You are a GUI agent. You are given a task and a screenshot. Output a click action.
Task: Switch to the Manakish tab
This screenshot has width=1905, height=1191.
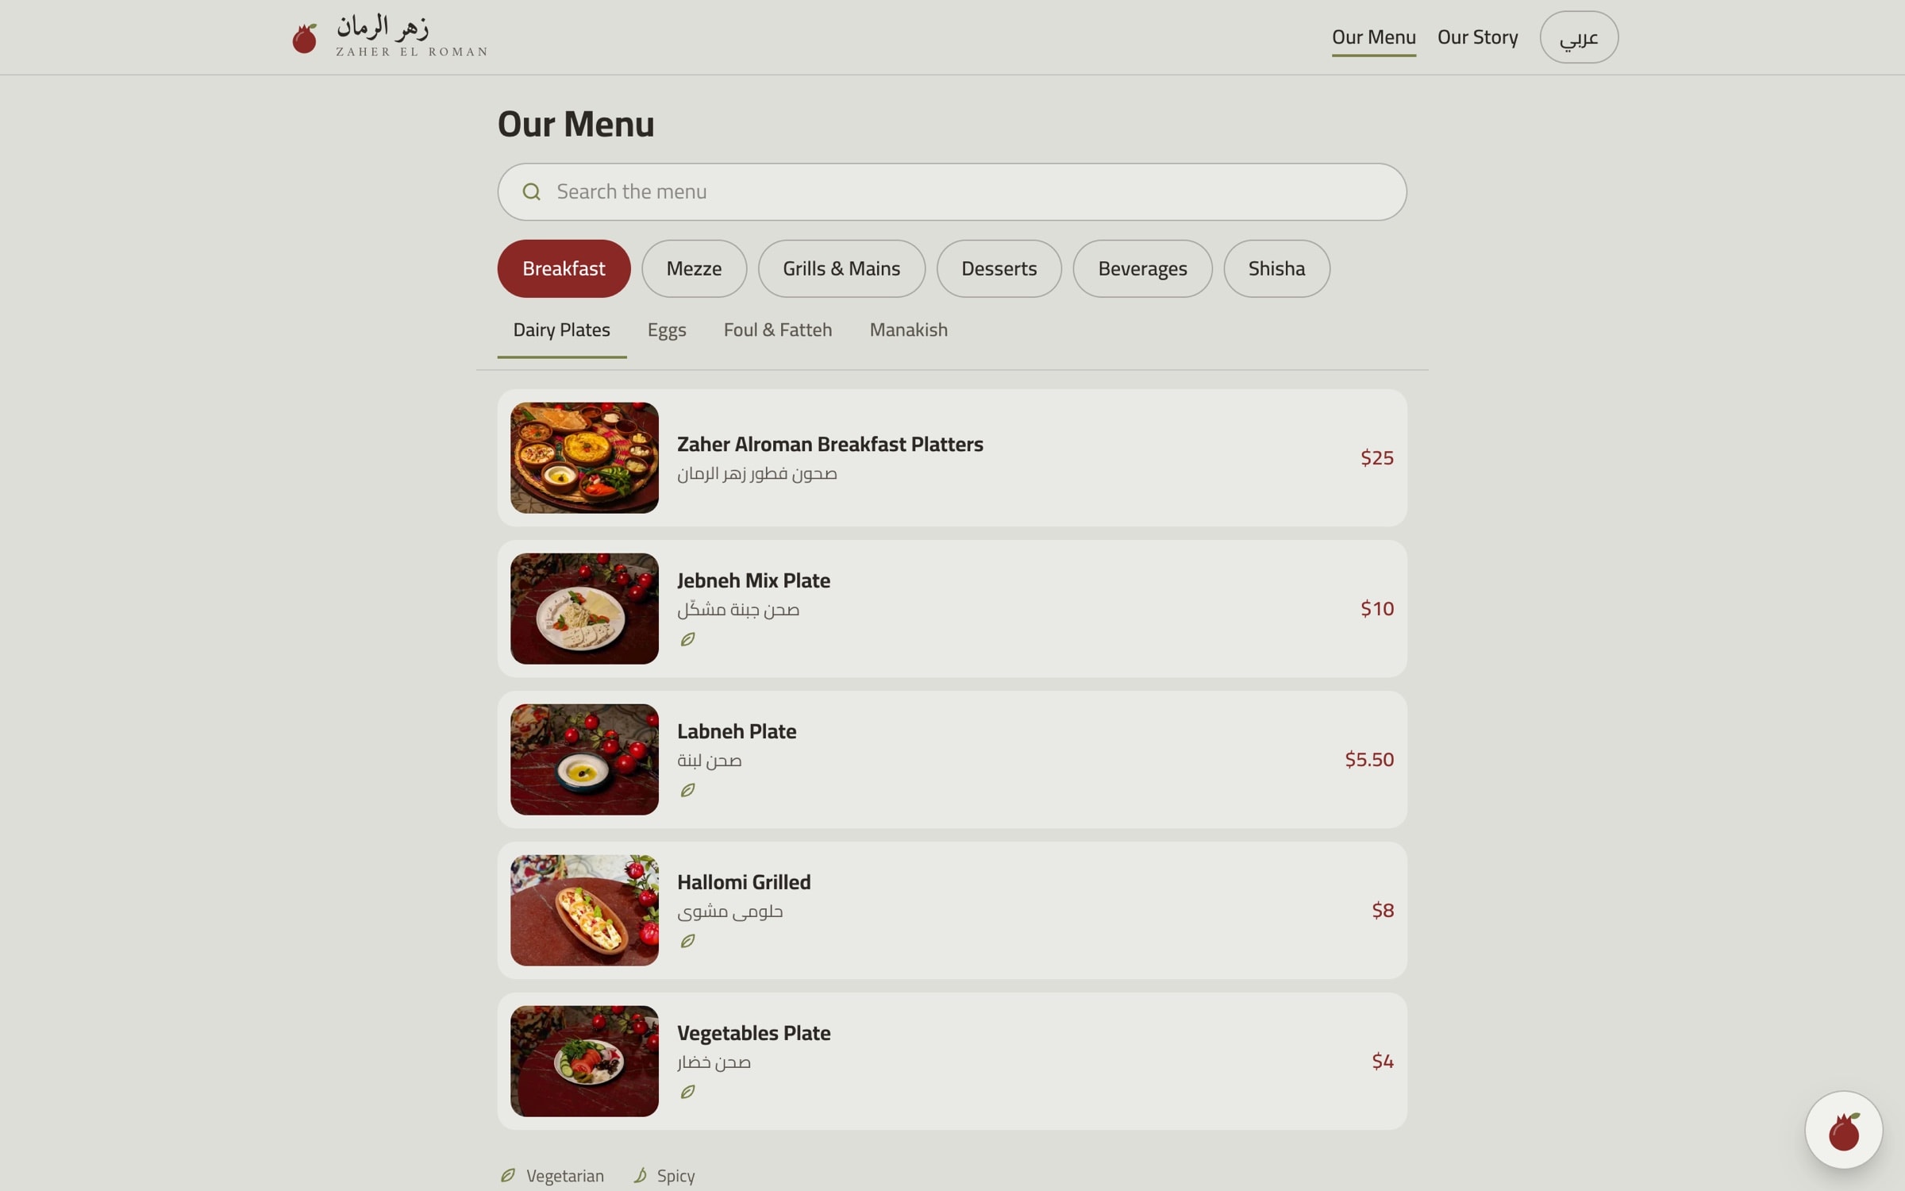click(x=908, y=330)
